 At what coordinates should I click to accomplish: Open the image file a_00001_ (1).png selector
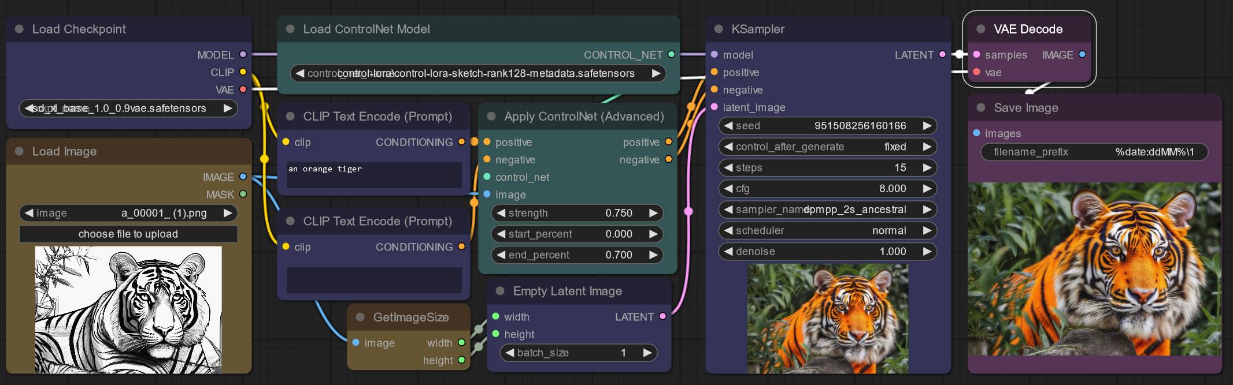click(x=128, y=213)
